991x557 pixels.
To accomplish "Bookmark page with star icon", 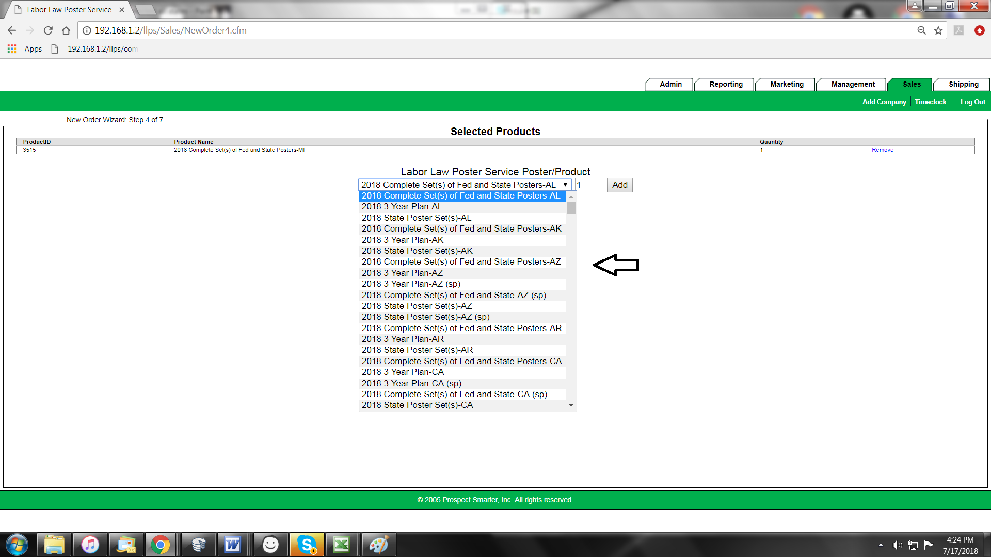I will [x=938, y=30].
